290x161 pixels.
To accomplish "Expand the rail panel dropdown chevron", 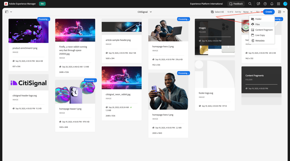I will (11, 12).
